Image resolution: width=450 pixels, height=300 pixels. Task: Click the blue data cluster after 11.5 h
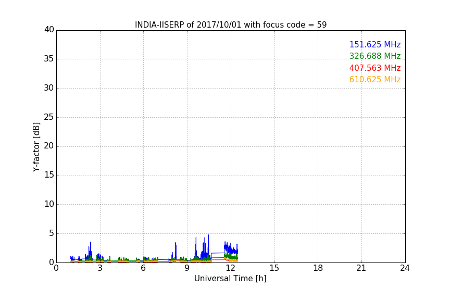coord(231,248)
